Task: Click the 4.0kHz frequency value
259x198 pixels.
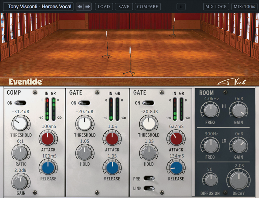Action: tap(212, 99)
